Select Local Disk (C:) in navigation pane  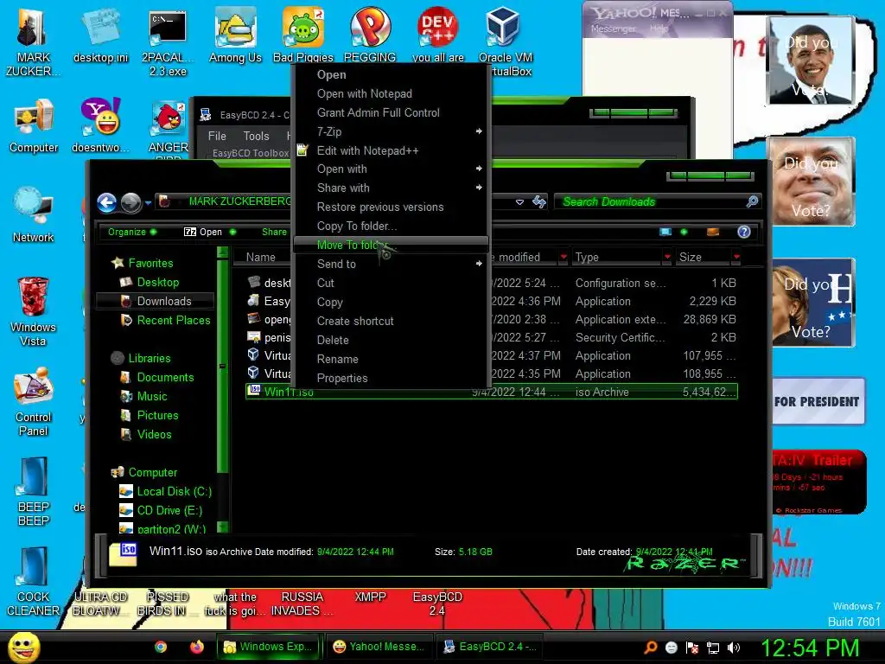165,491
